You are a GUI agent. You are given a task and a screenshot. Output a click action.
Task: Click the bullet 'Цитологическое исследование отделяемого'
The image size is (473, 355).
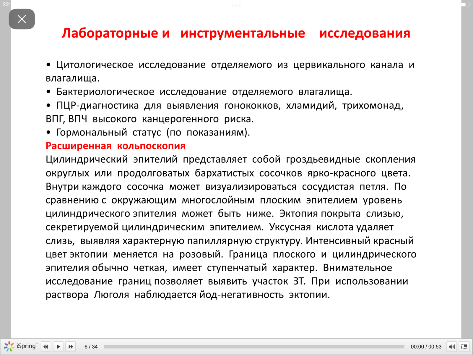230,71
